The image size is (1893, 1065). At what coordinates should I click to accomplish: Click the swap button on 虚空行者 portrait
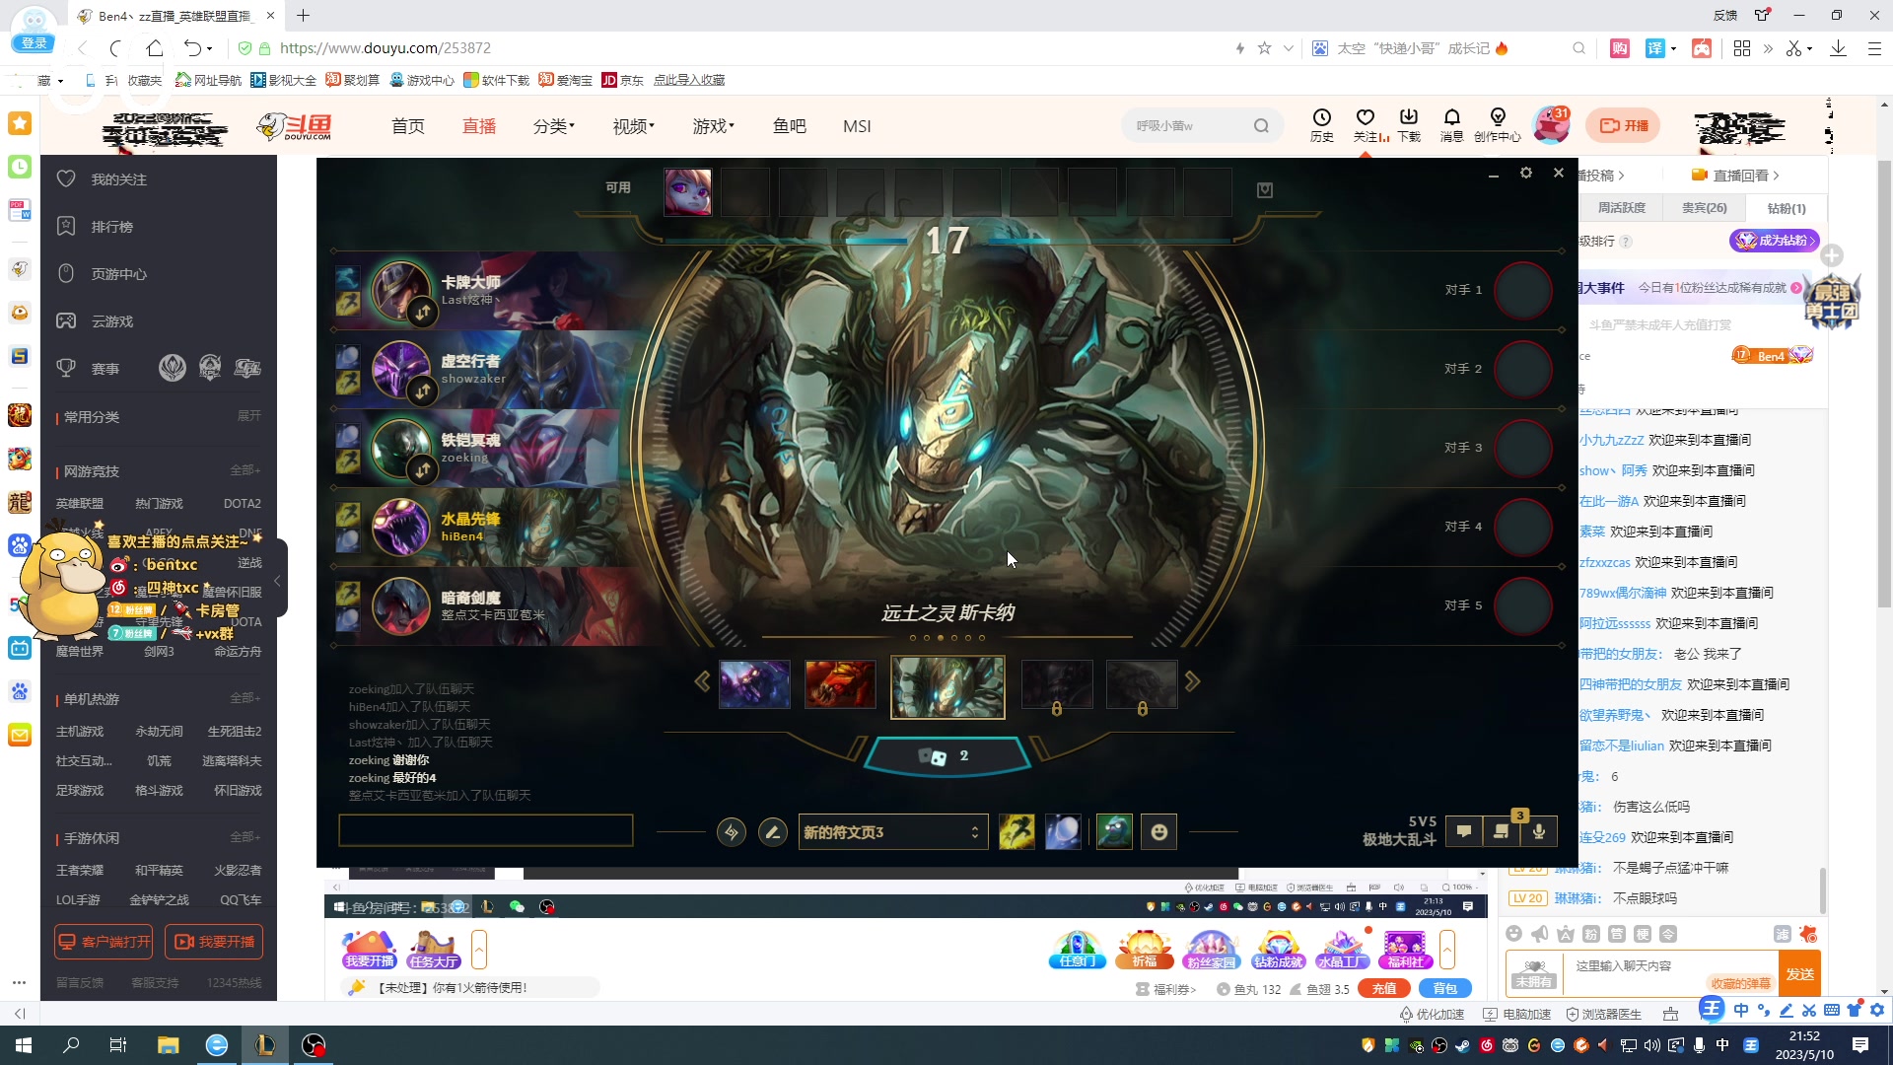click(423, 391)
